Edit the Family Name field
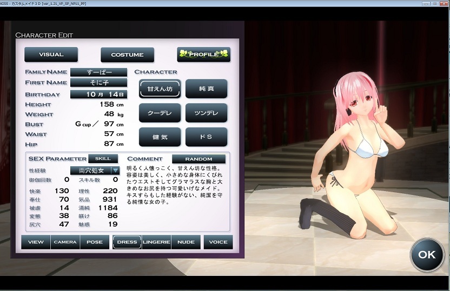 pos(99,72)
